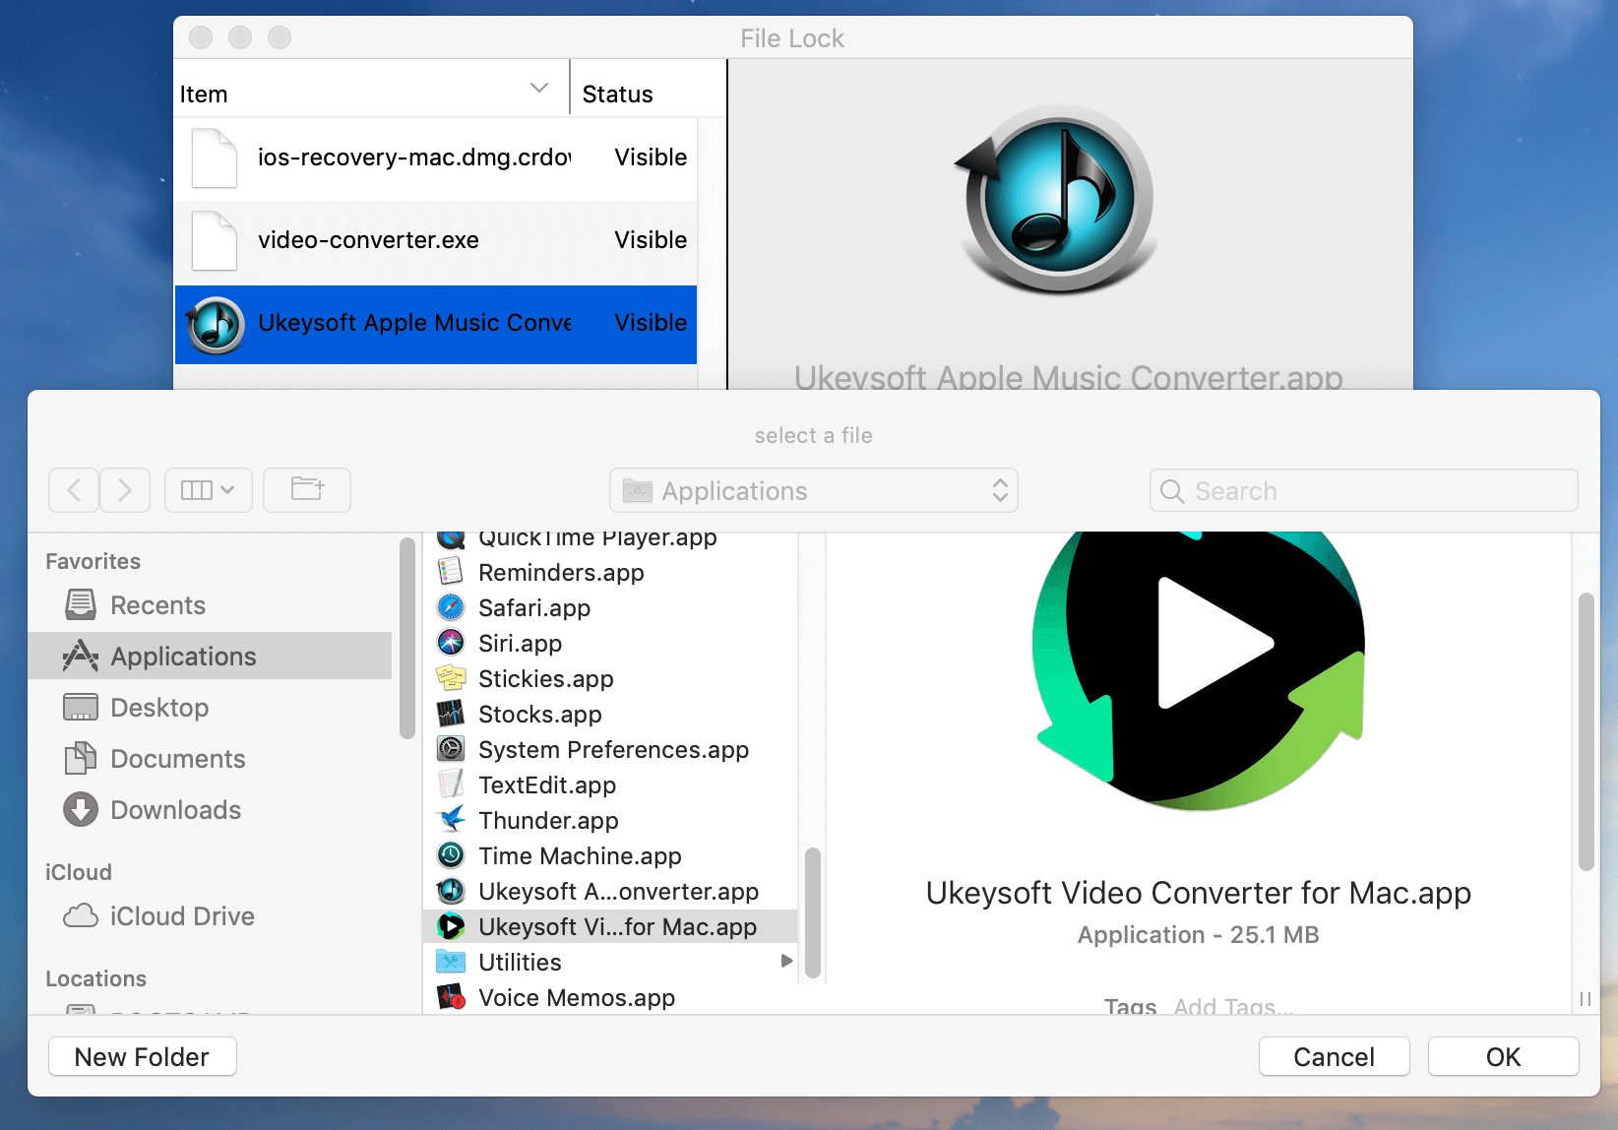Open Desktop from Favorites

tap(211, 708)
